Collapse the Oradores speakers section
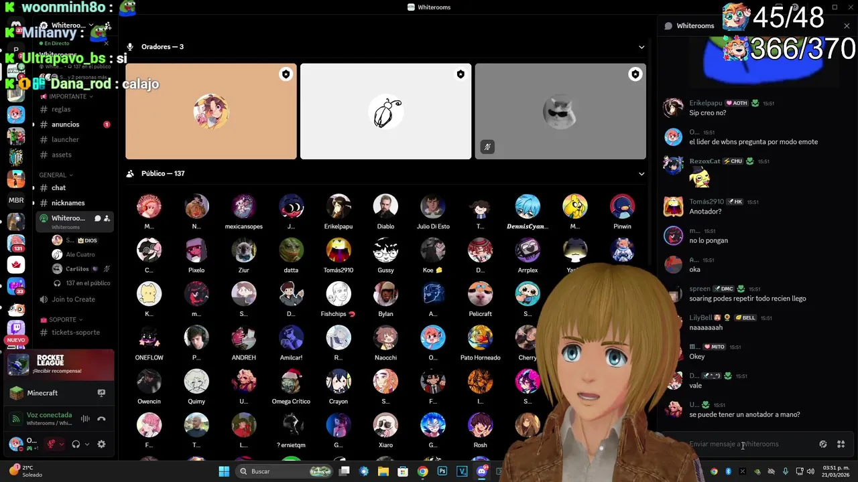Screen dimensions: 858x482 [x=641, y=47]
